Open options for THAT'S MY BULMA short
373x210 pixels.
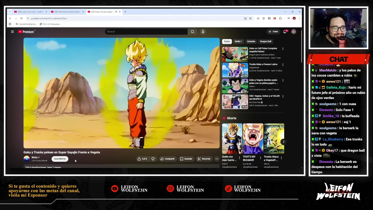pyautogui.click(x=260, y=158)
